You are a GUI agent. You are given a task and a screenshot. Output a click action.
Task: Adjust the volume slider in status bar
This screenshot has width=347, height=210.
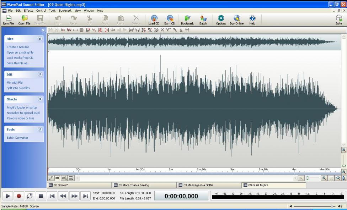point(332,206)
